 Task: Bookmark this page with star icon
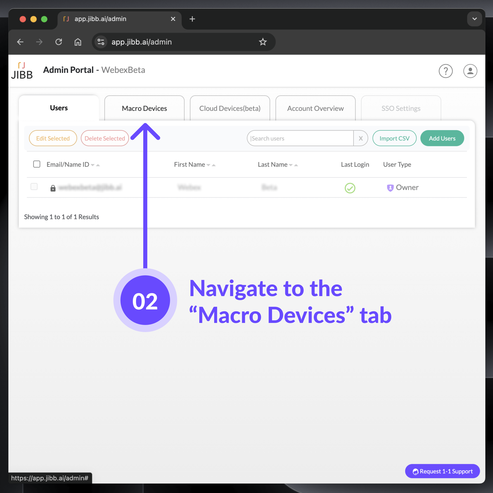(x=263, y=42)
